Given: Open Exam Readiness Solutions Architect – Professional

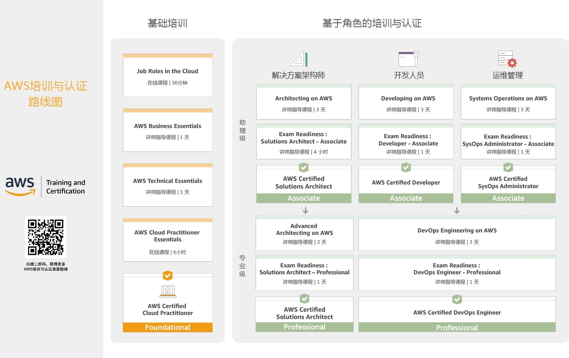Looking at the screenshot, I should tap(305, 273).
